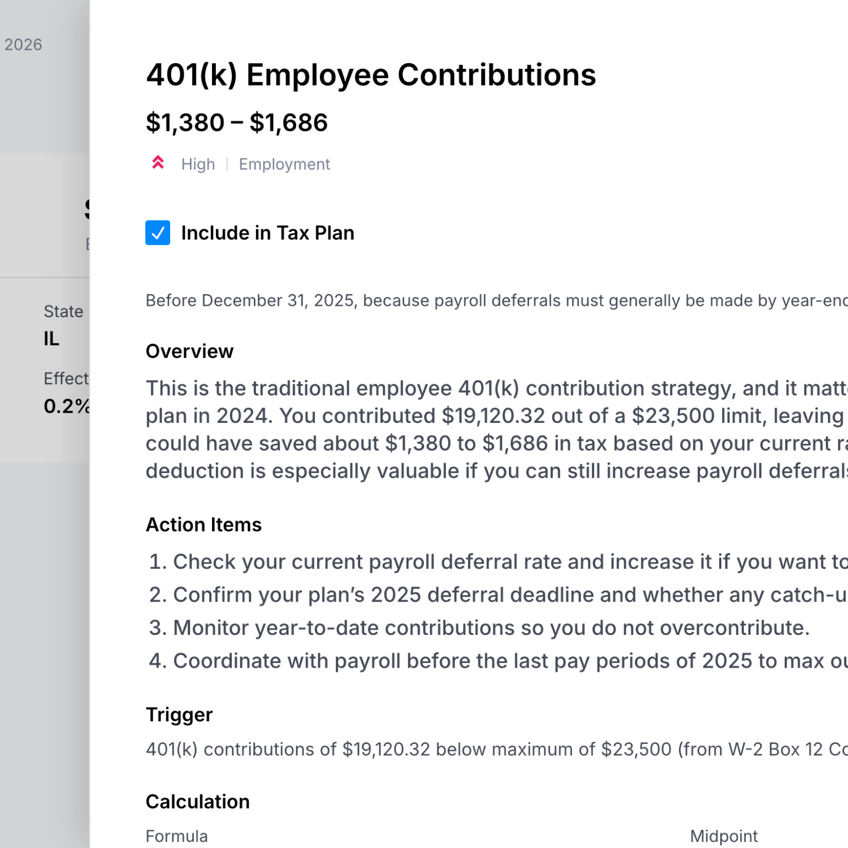Click the 401(k) Employee Contributions title
848x848 pixels.
tap(371, 75)
